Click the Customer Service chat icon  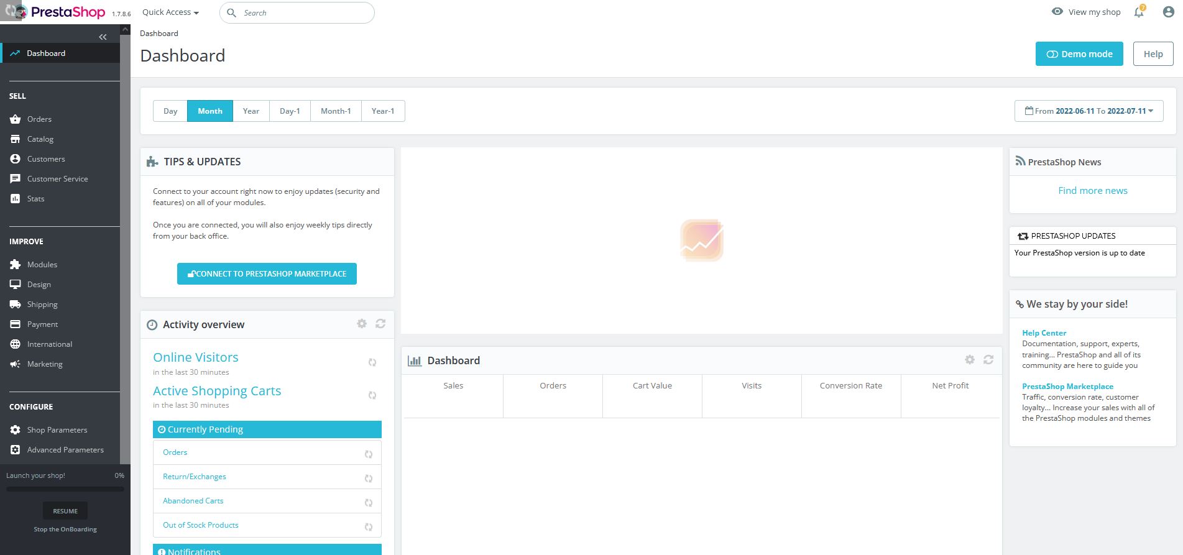pyautogui.click(x=15, y=179)
